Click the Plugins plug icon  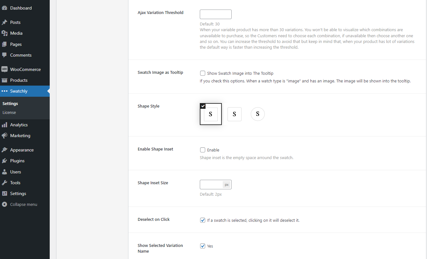pos(4,161)
